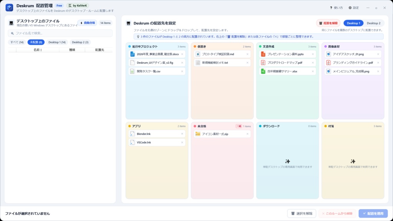Open 使い方 help

click(336, 8)
